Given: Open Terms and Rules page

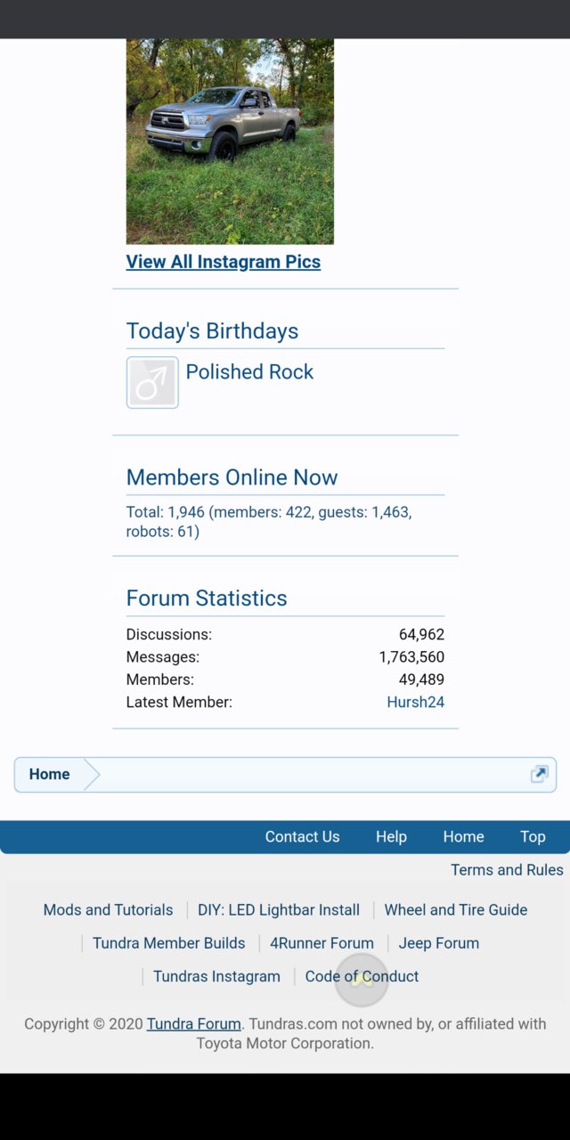Looking at the screenshot, I should pos(507,870).
